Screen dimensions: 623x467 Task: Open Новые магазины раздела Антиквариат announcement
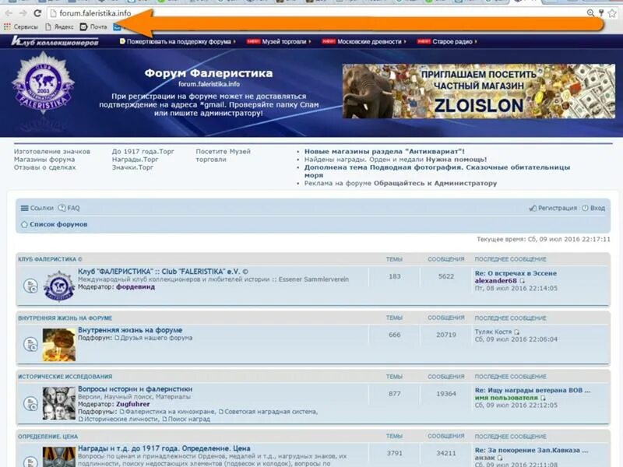click(x=384, y=151)
